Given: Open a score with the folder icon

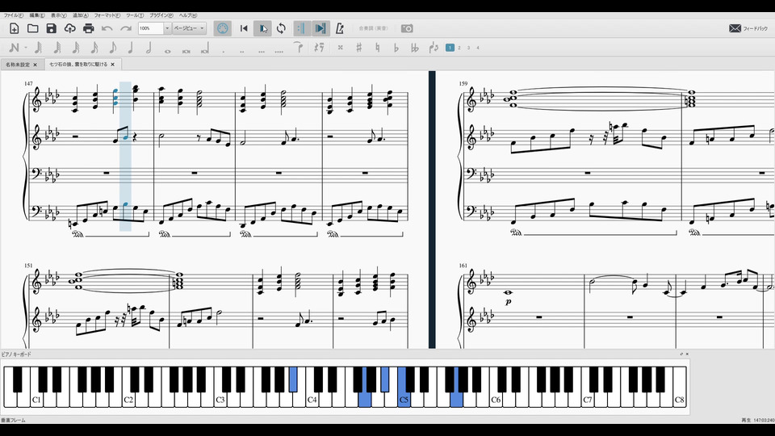Looking at the screenshot, I should 32,28.
